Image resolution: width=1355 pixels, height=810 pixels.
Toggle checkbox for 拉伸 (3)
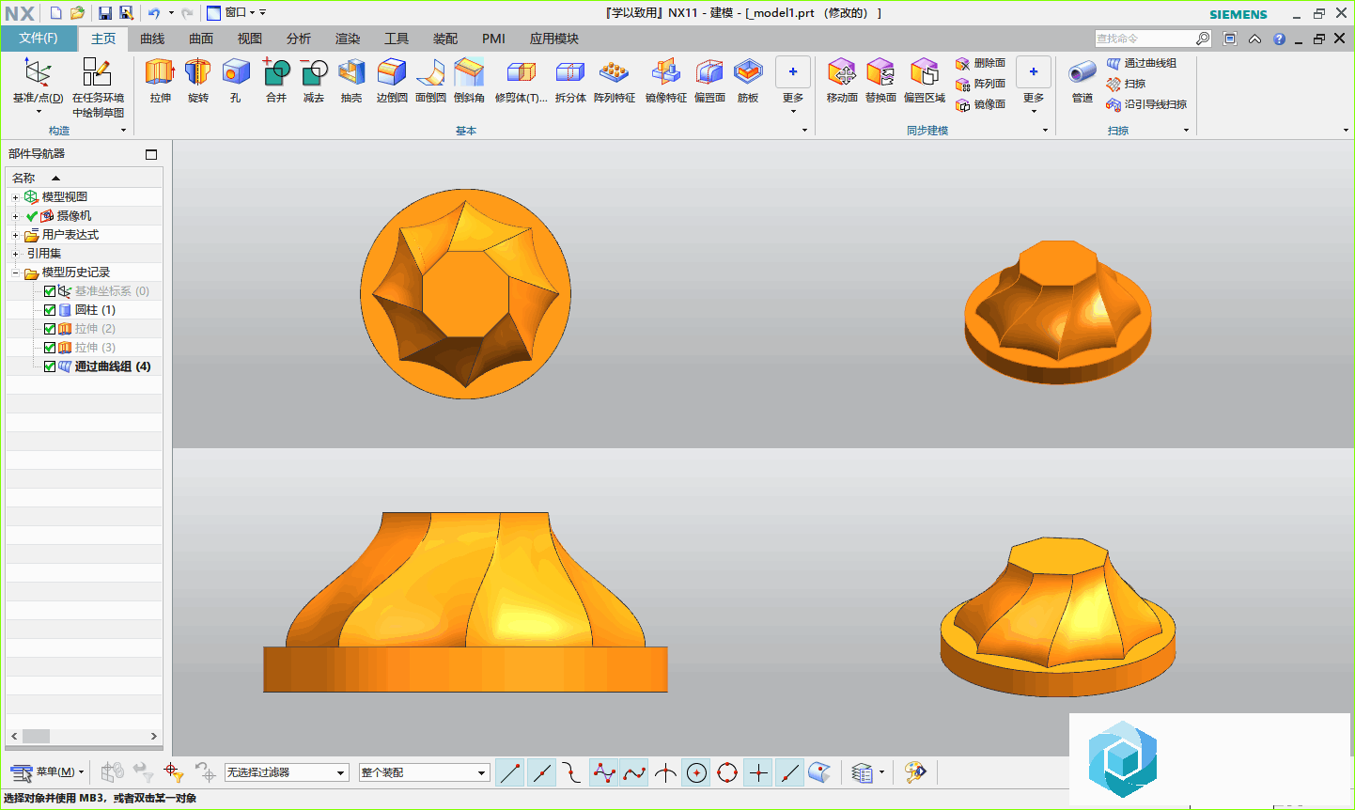coord(50,348)
